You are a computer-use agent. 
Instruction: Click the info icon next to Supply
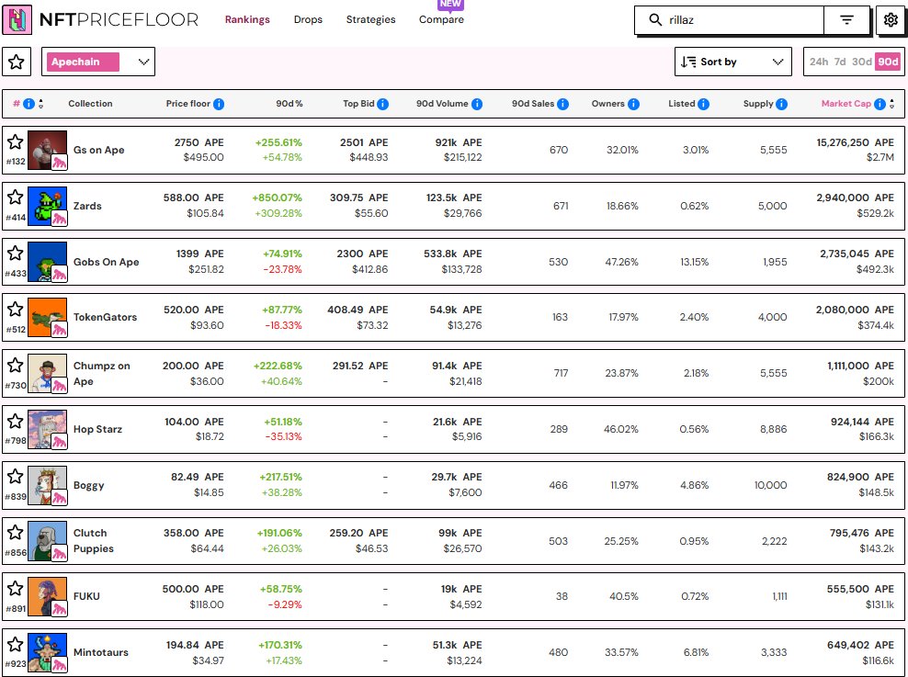pos(782,104)
